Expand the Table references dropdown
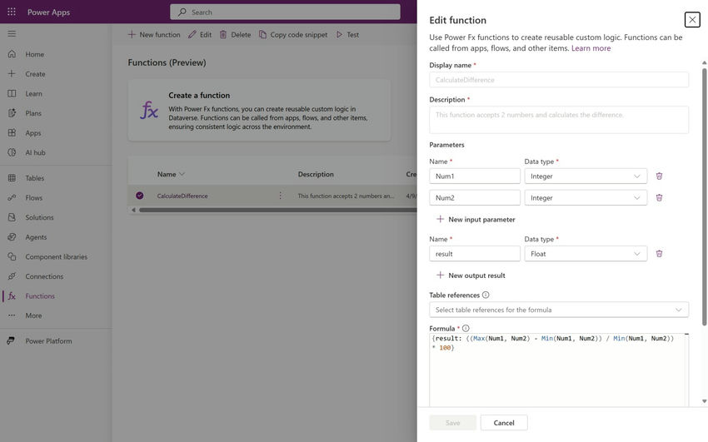708x442 pixels. coord(559,310)
